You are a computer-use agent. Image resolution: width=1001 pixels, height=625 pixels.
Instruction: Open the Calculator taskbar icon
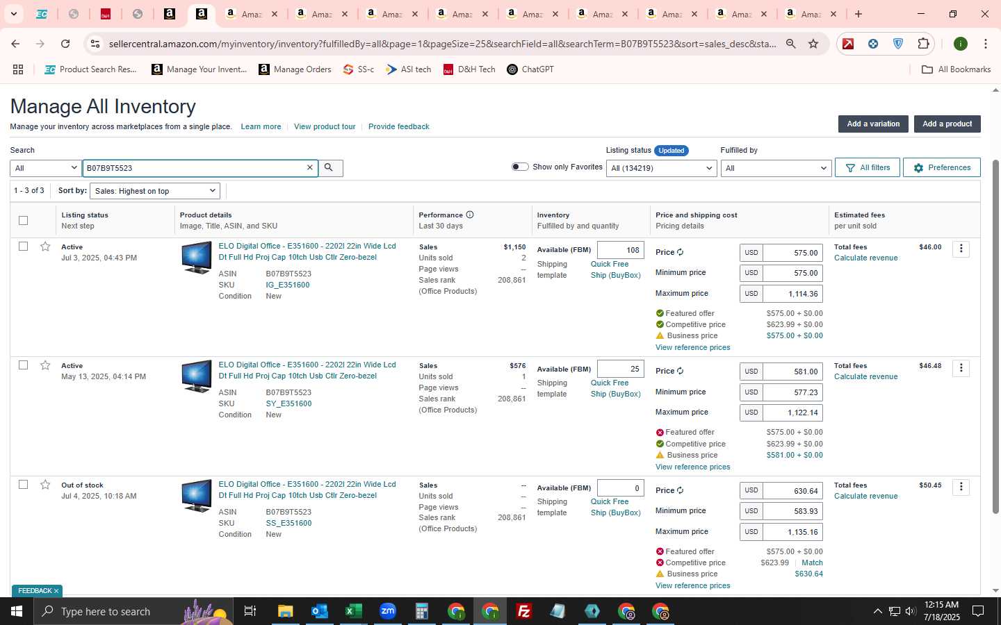pos(421,611)
